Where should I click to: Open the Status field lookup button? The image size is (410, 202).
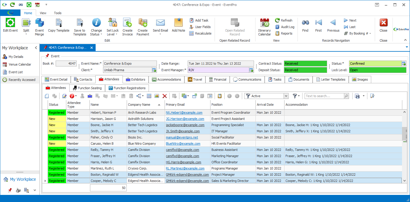[403, 63]
